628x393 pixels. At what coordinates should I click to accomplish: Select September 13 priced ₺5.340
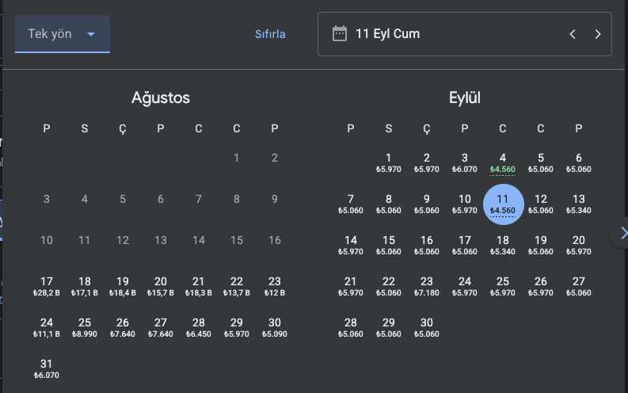click(579, 204)
